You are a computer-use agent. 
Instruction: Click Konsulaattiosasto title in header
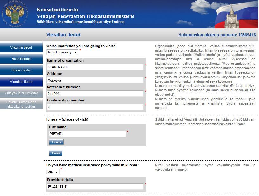pyautogui.click(x=57, y=10)
